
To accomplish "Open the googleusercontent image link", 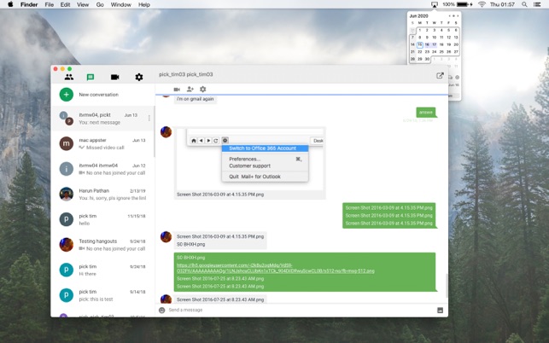I will click(276, 268).
